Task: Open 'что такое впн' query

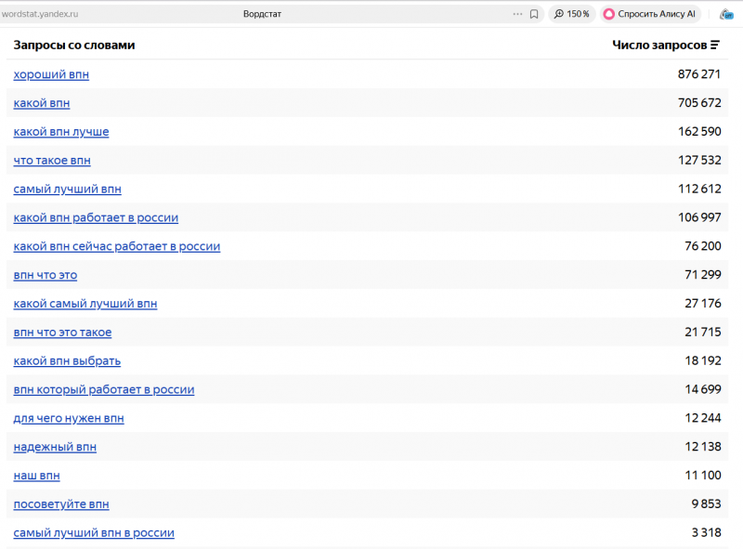Action: click(52, 161)
